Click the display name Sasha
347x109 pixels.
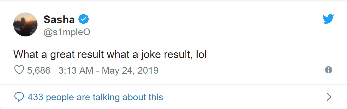click(59, 19)
